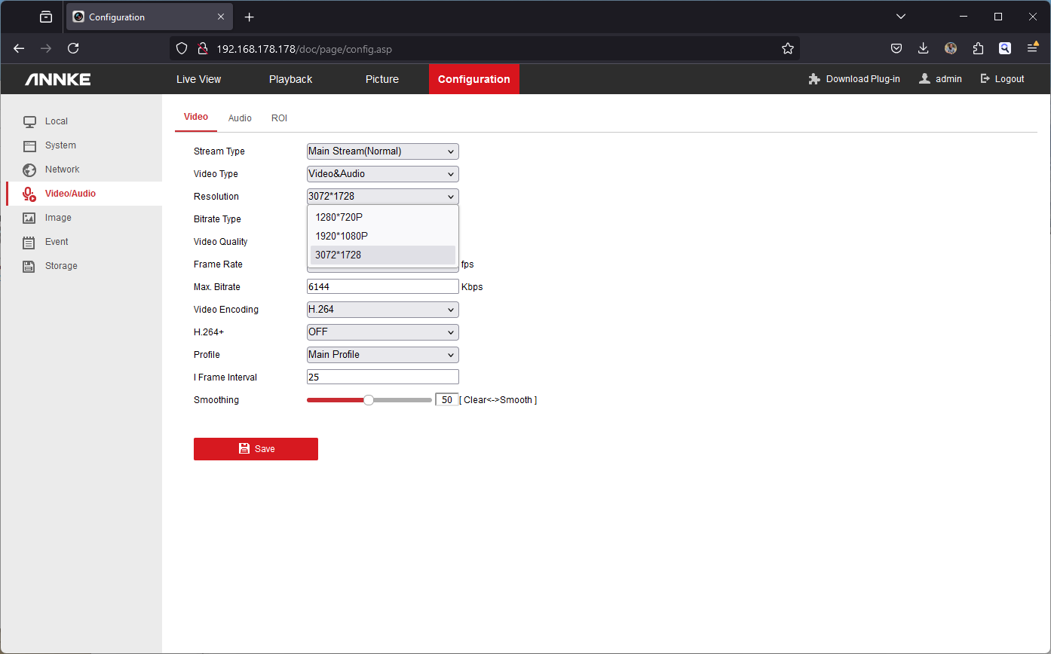Screen dimensions: 1051x654
Task: Click the Download Plug-in puzzle icon
Action: coord(814,79)
